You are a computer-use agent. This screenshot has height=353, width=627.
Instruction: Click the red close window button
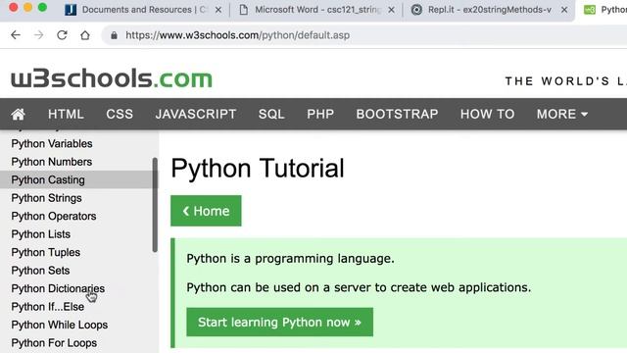click(x=13, y=7)
